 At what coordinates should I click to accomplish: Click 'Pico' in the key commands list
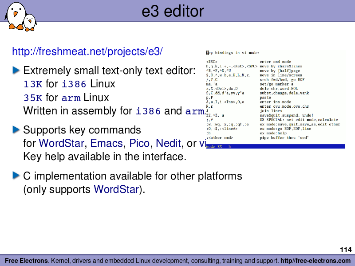[139, 143]
